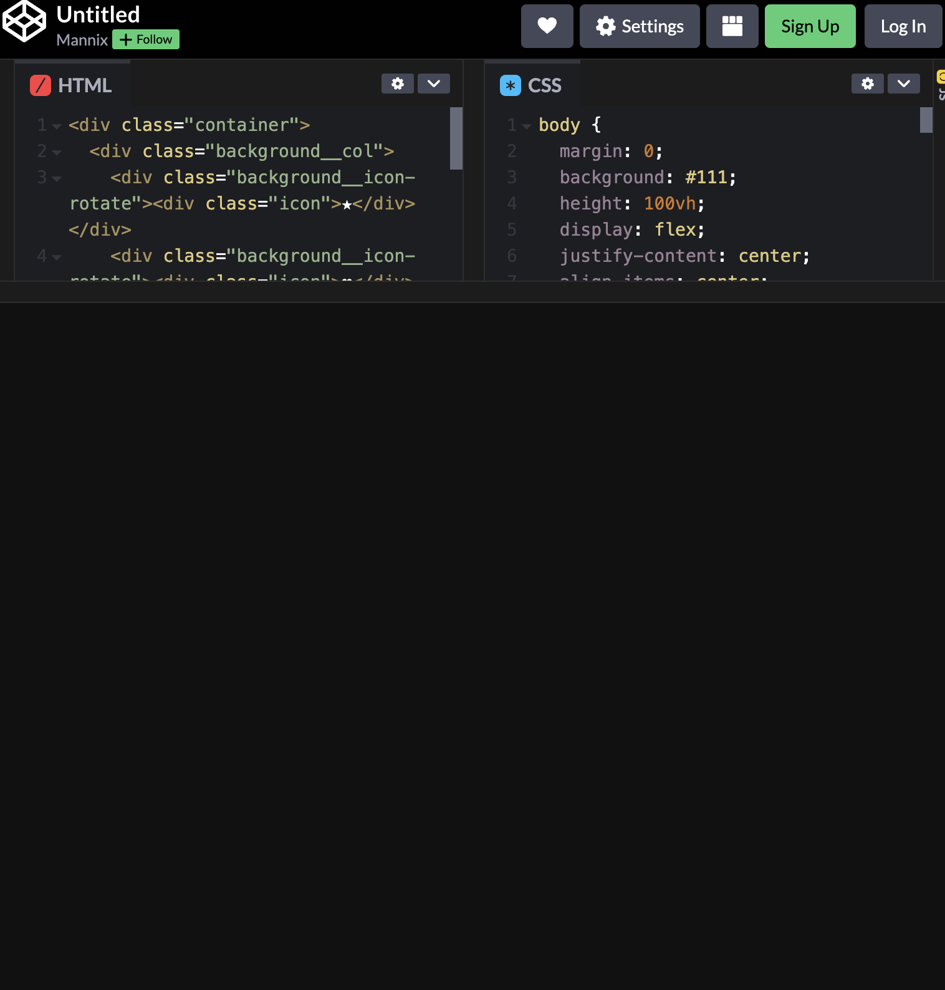
Task: Open the CSS editor settings gear
Action: pyautogui.click(x=868, y=84)
